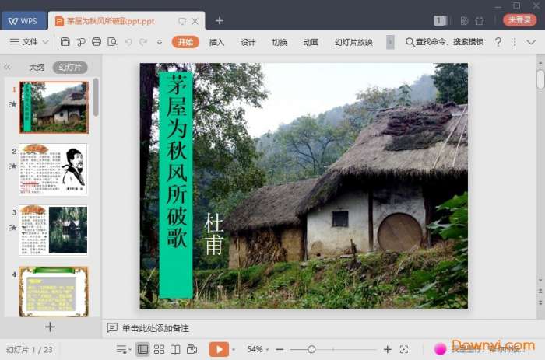The width and height of the screenshot is (545, 360).
Task: Collapse the ribbon using the chevron
Action: click(531, 42)
